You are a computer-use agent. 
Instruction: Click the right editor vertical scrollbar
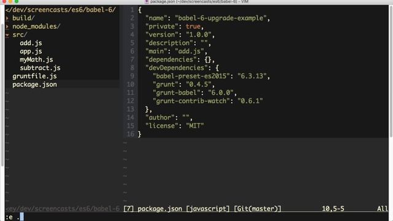click(391, 71)
